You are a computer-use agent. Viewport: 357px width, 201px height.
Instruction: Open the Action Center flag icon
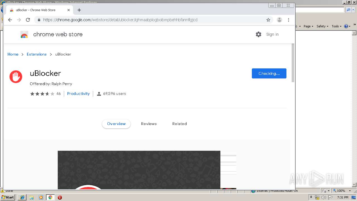pyautogui.click(x=331, y=197)
